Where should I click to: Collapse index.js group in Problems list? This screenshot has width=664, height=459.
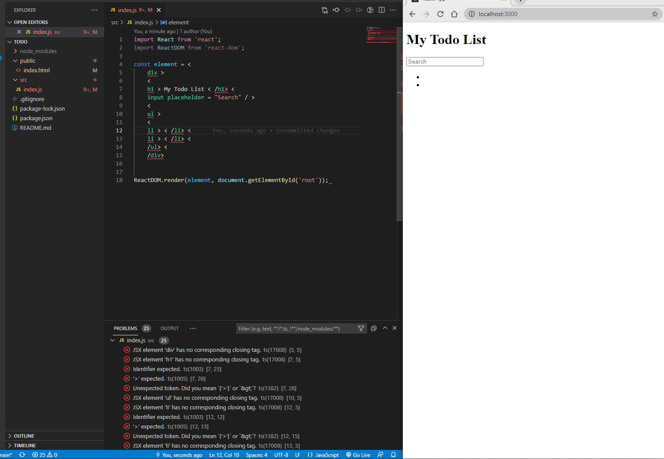112,340
